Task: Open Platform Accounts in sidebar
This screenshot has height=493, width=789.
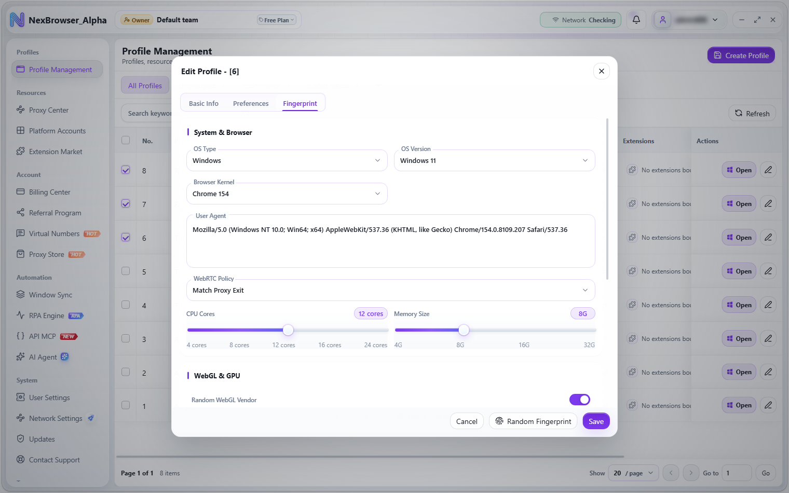Action: coord(57,131)
